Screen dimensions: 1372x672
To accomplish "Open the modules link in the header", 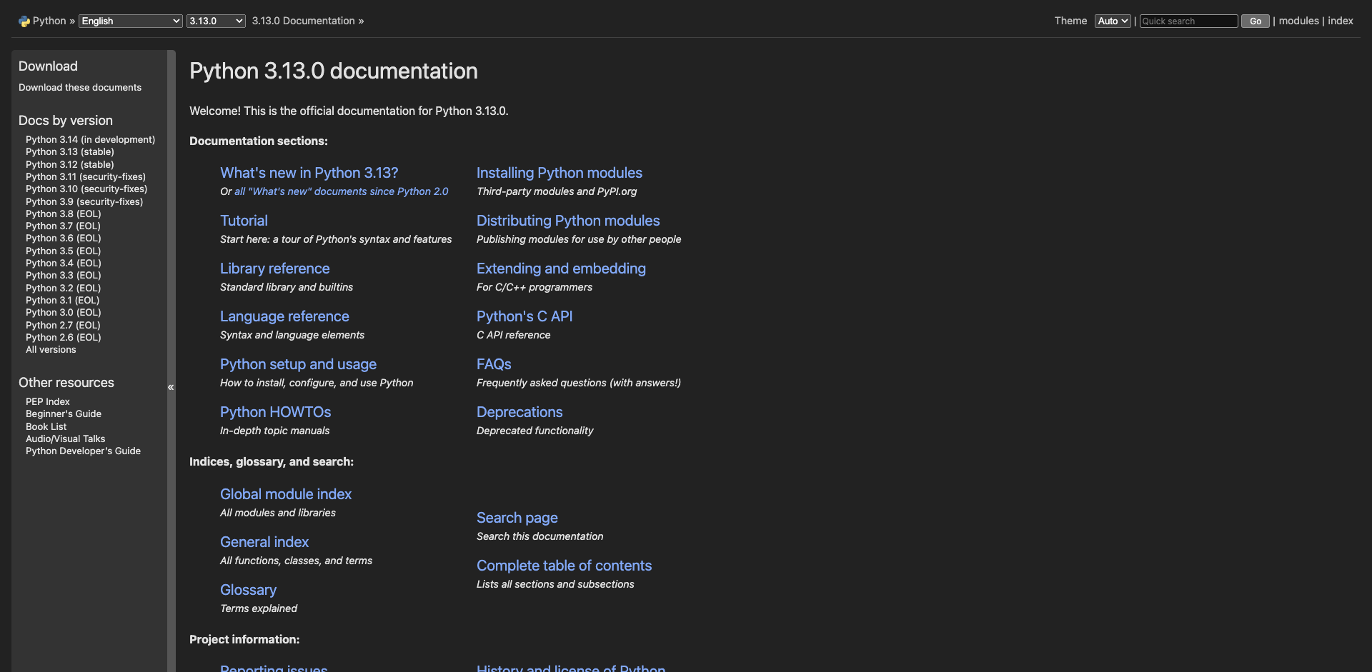I will click(x=1298, y=21).
